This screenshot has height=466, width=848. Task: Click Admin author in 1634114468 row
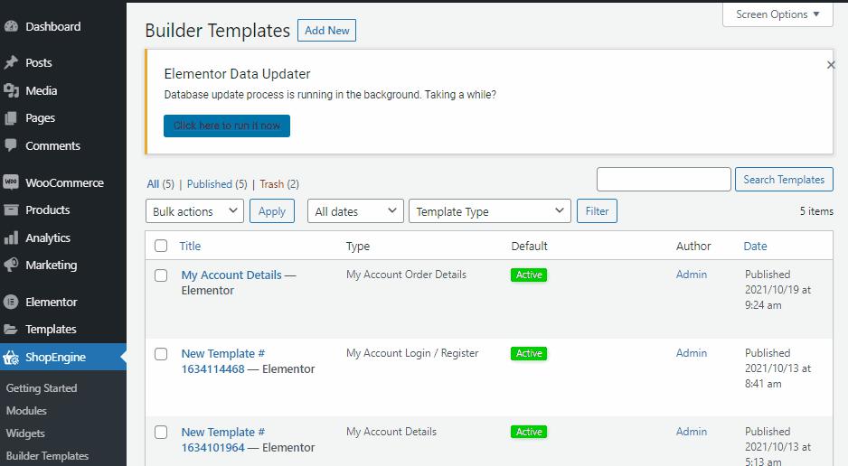tap(692, 352)
